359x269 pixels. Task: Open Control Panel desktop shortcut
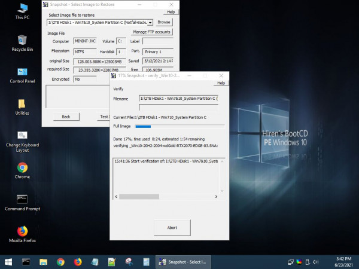(23, 75)
